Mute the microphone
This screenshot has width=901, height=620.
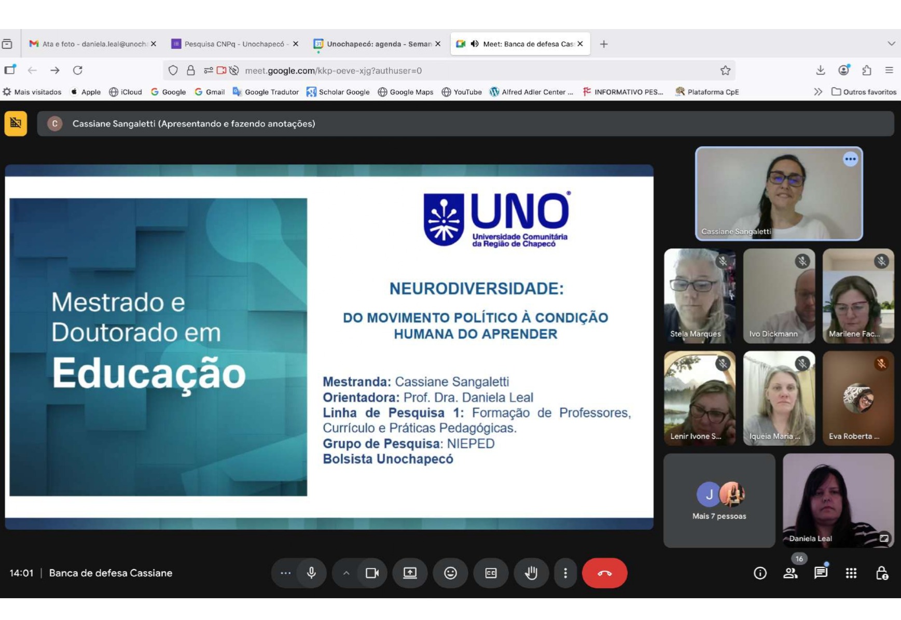(311, 573)
